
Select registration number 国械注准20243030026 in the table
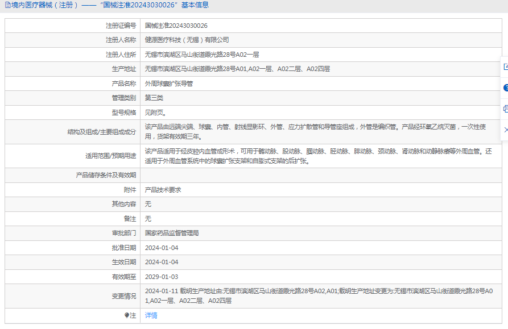click(x=176, y=26)
